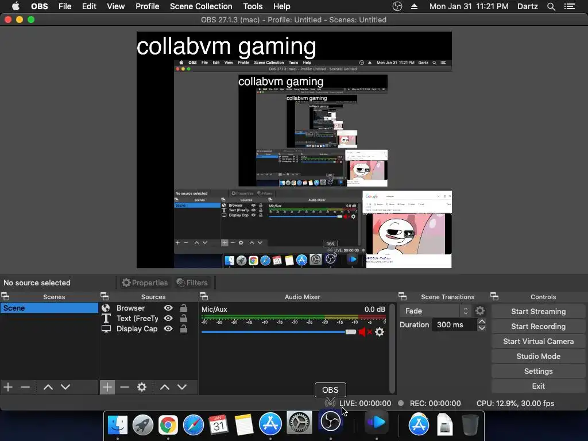Enter Studio Mode
The image size is (588, 441).
tap(538, 356)
